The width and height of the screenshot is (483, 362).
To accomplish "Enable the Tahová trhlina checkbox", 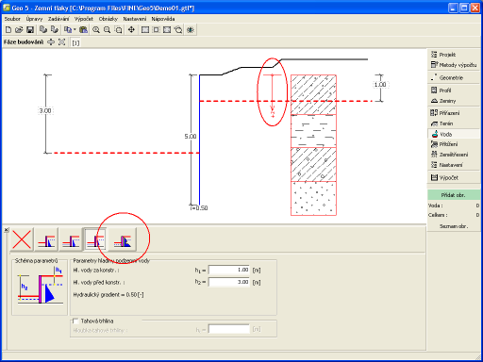I will (75, 321).
